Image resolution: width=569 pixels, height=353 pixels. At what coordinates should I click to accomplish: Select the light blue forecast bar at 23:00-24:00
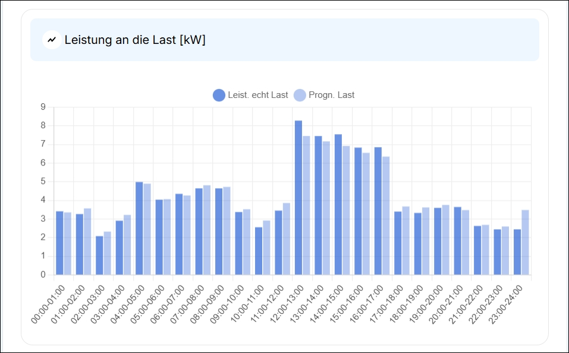coord(525,242)
